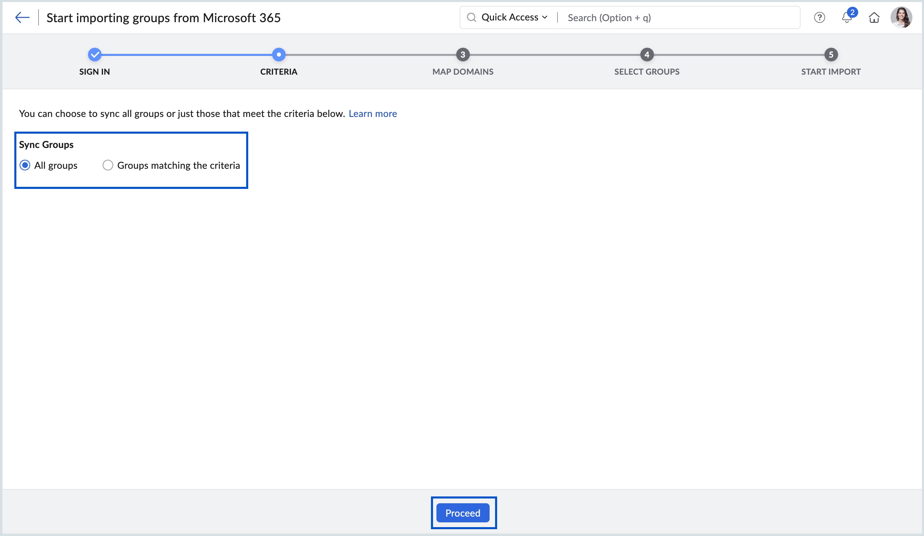Image resolution: width=924 pixels, height=536 pixels.
Task: Click the completed Sign In step checkmark
Action: coord(94,55)
